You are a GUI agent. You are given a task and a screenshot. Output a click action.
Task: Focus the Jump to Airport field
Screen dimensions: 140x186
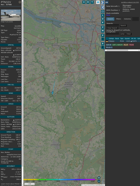[113, 34]
